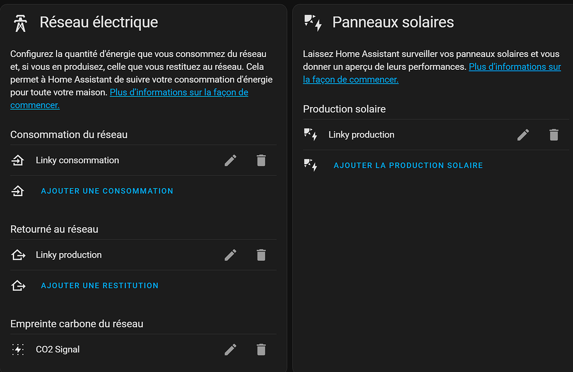Click the solar panel icon beside Panneaux solaires
The width and height of the screenshot is (573, 372).
[x=313, y=22]
